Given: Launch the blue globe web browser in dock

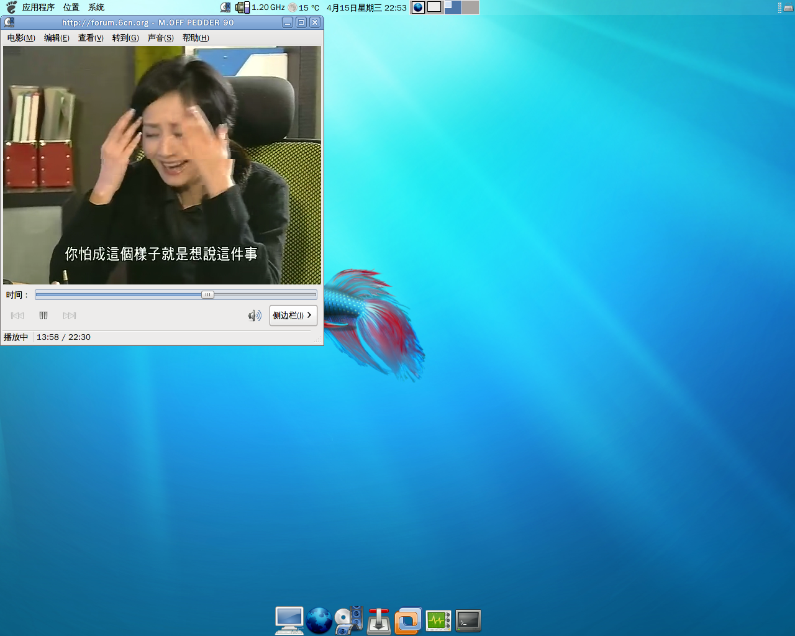Looking at the screenshot, I should pos(319,620).
